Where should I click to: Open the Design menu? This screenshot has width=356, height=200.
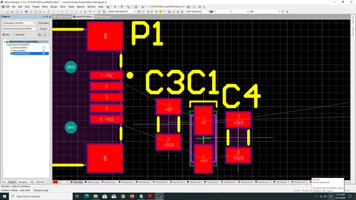[54, 7]
